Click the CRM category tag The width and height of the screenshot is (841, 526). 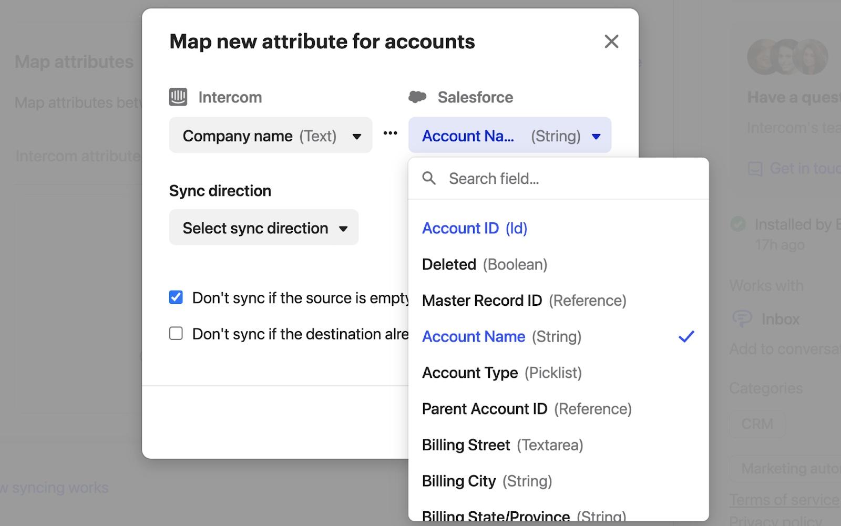click(x=757, y=424)
